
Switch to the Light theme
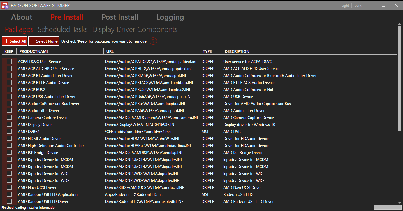tap(345, 6)
